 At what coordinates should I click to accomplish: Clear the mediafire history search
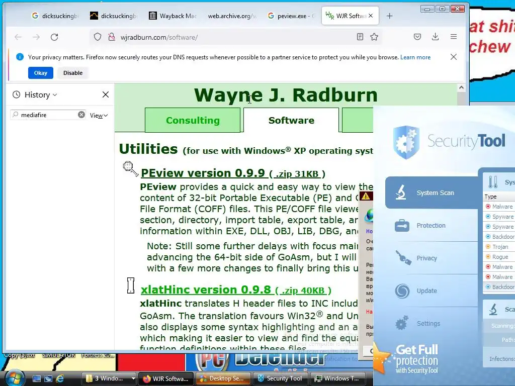81,115
